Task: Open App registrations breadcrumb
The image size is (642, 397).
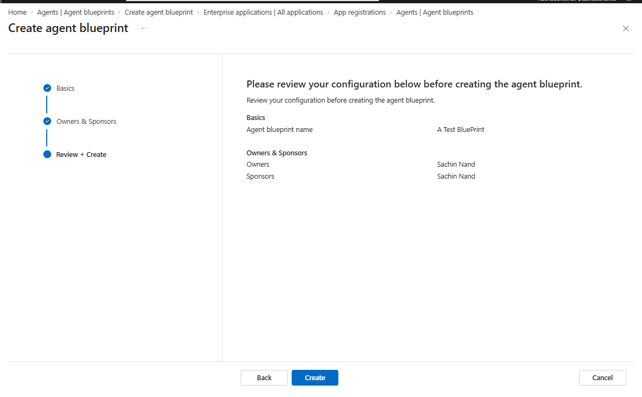Action: pyautogui.click(x=360, y=12)
